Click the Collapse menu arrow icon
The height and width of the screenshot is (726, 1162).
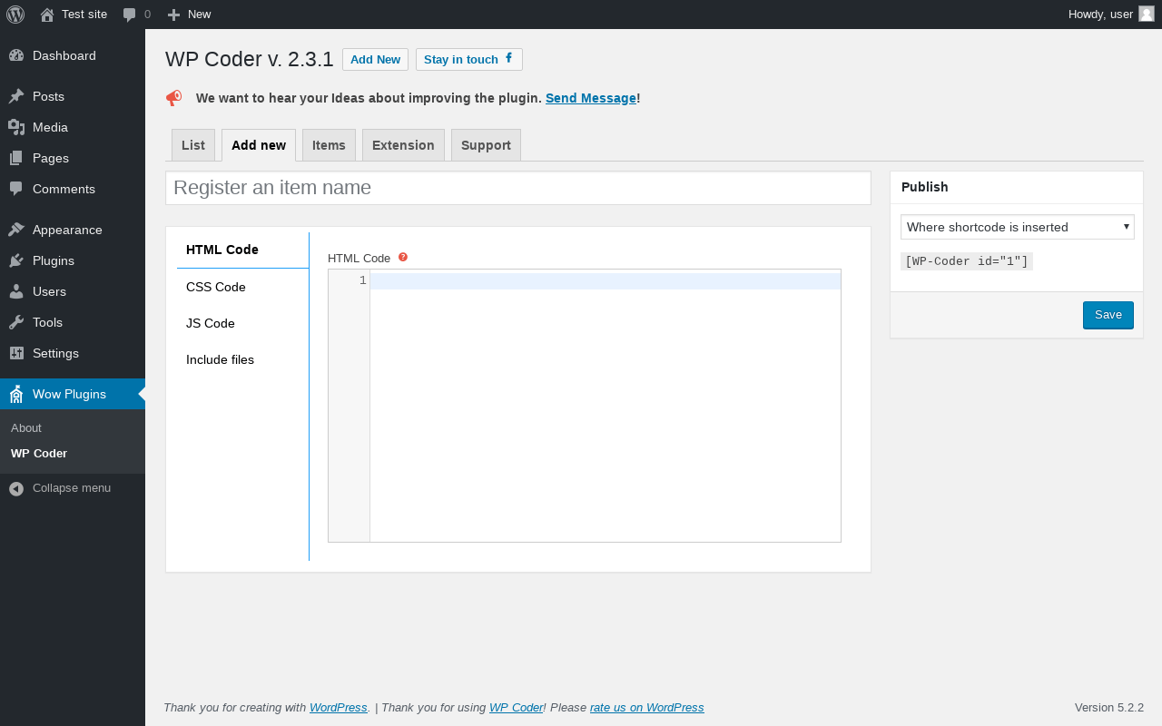[x=16, y=488]
